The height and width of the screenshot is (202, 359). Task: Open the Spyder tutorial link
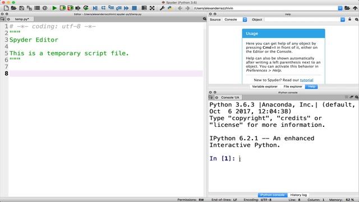pyautogui.click(x=307, y=80)
